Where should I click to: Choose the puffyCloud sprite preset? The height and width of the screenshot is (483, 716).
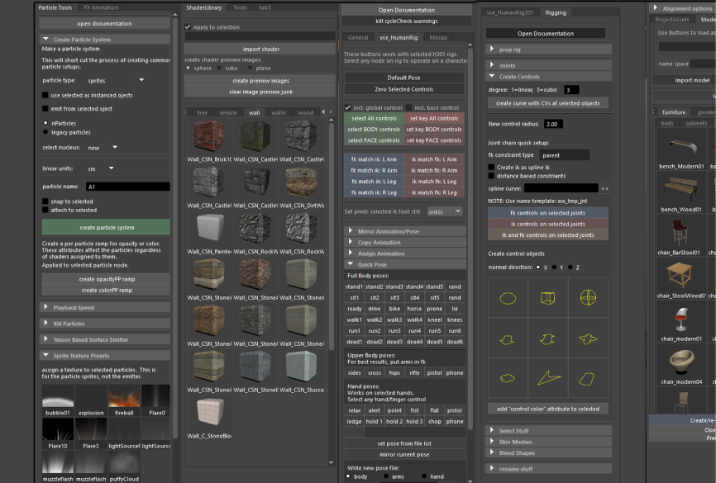[124, 465]
